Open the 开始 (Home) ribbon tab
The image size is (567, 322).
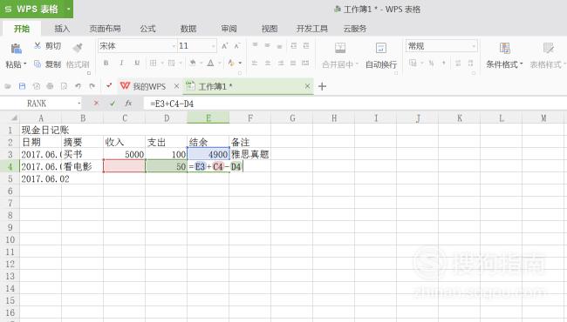pos(22,29)
